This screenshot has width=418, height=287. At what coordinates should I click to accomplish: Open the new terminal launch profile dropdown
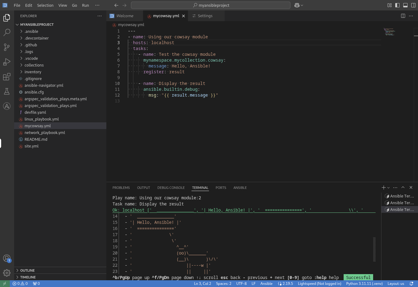(x=388, y=188)
